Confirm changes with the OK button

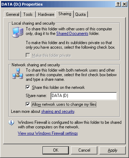(56, 150)
